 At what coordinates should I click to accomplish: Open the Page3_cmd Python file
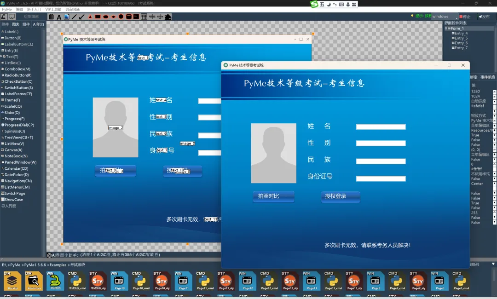[461, 281]
